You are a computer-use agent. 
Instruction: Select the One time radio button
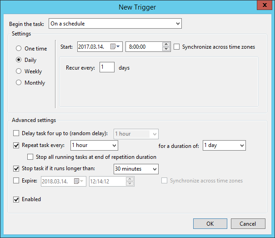pyautogui.click(x=19, y=49)
